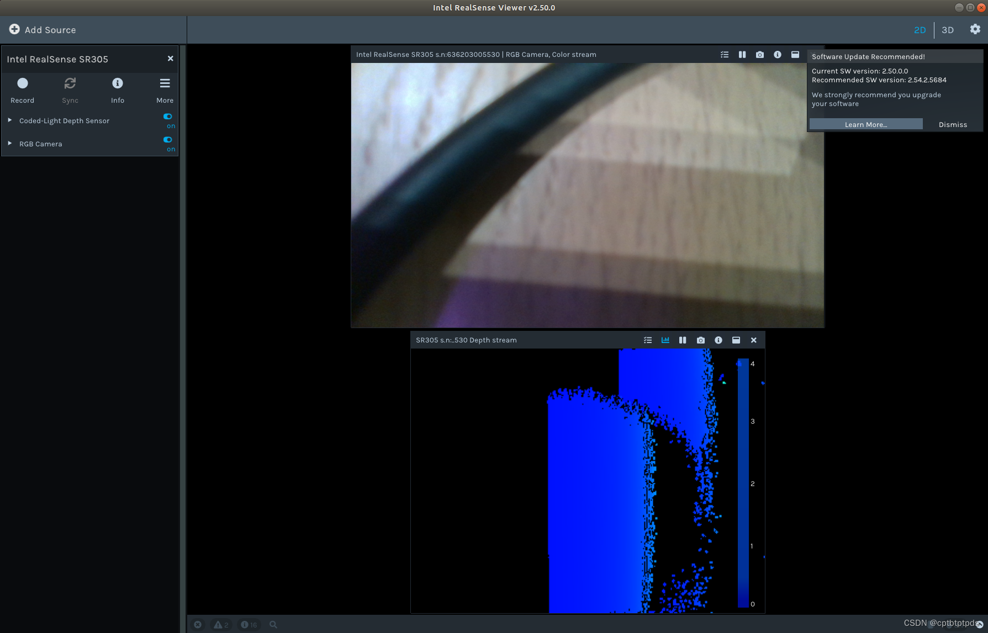Click Learn More on the software update notice
The image size is (988, 633).
tap(865, 124)
